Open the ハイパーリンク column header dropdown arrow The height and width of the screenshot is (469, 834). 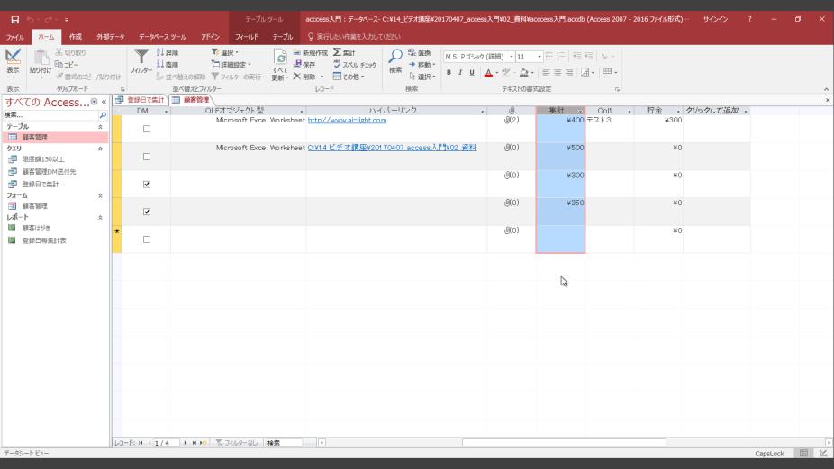[483, 111]
